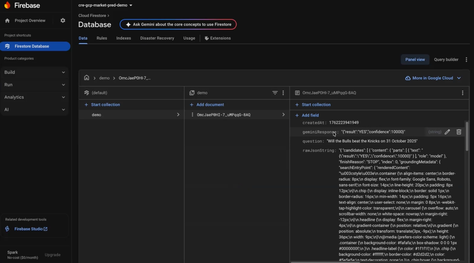Expand the Analytics category

coord(35,97)
